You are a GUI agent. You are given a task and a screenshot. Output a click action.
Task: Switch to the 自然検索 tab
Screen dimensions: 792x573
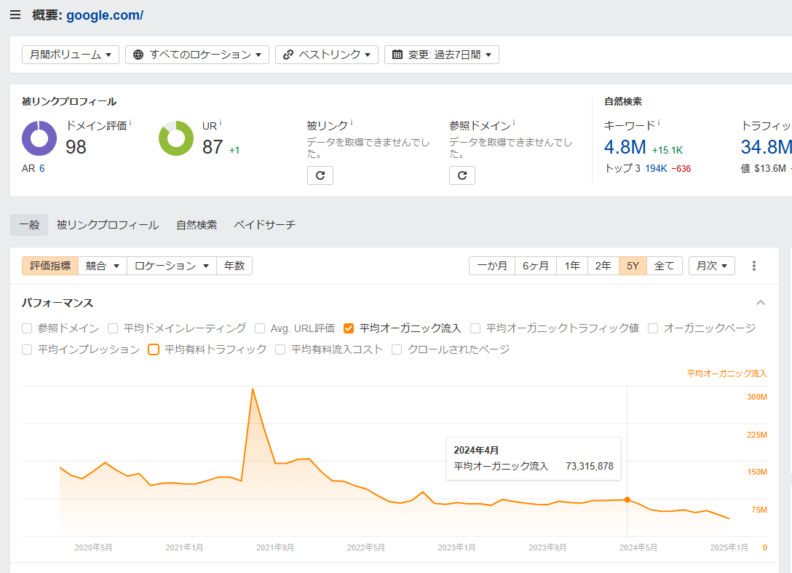click(x=197, y=225)
